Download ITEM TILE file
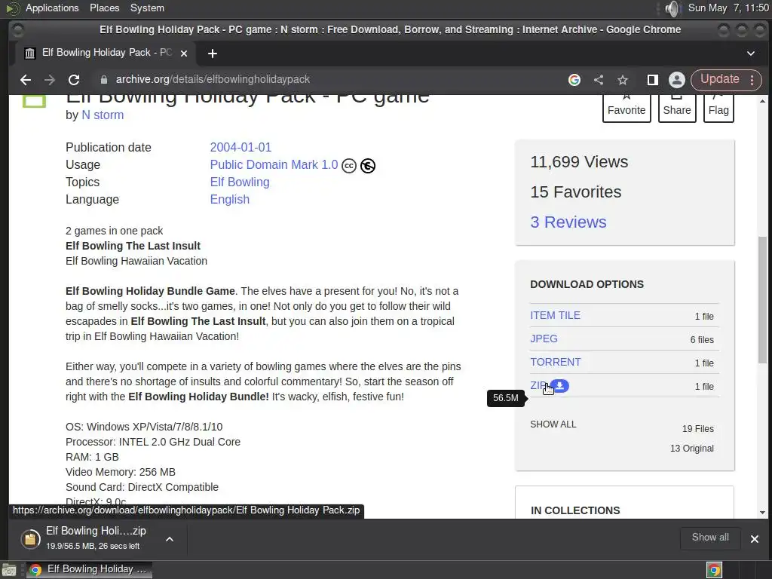This screenshot has height=579, width=772. [555, 315]
